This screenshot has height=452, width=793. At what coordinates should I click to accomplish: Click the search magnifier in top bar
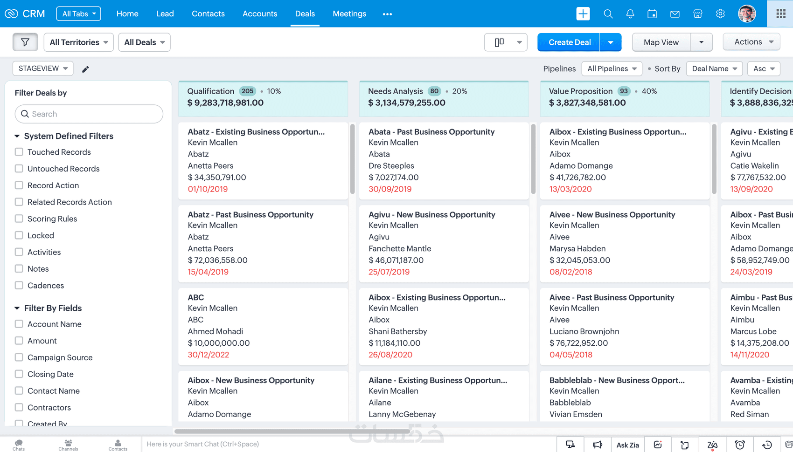click(608, 14)
